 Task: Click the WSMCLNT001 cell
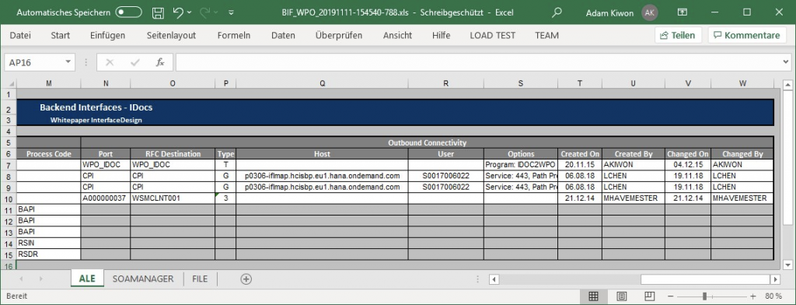(173, 198)
